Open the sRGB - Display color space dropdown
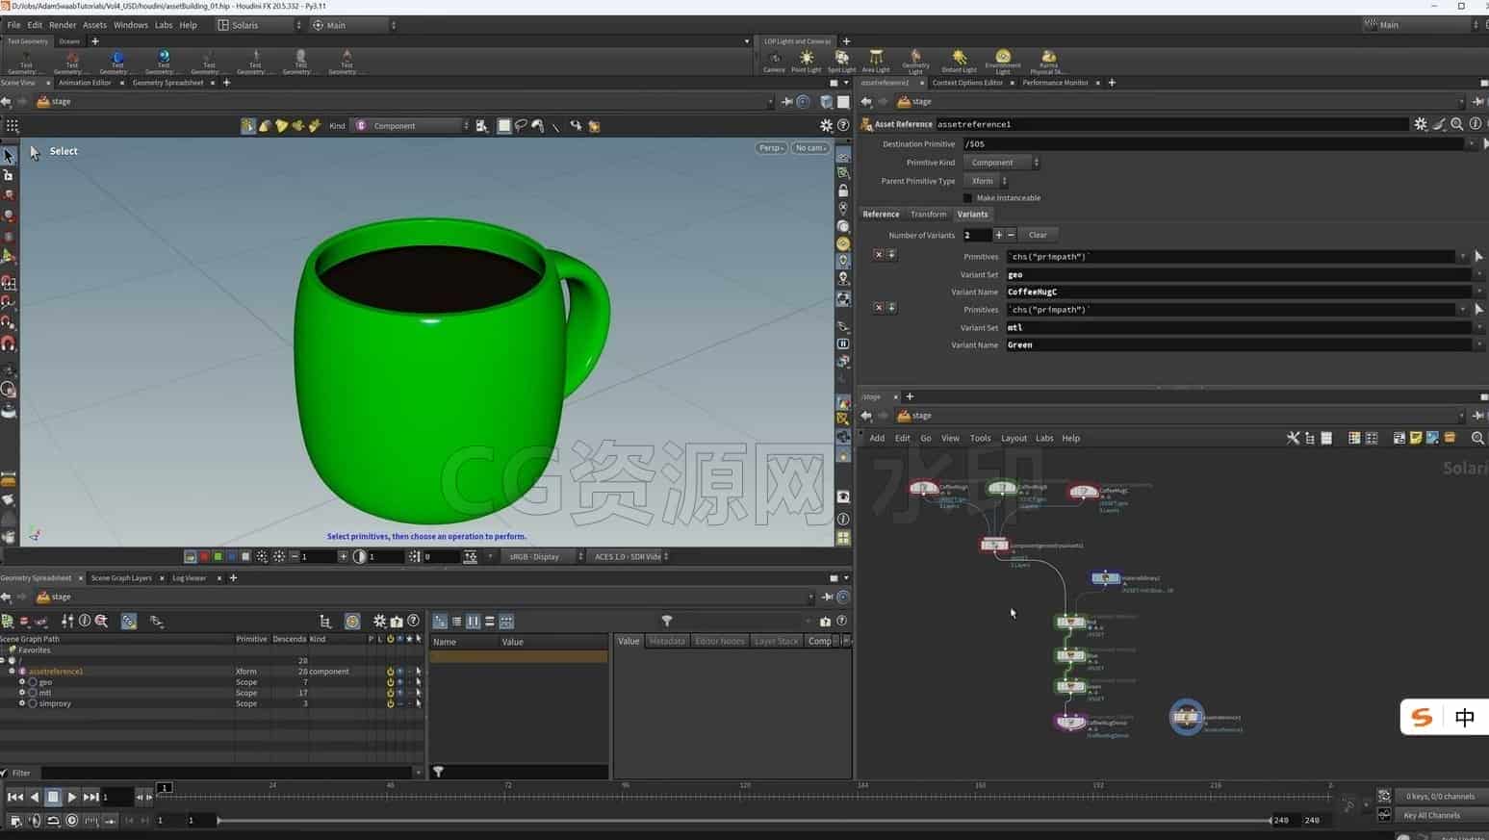 pos(540,557)
